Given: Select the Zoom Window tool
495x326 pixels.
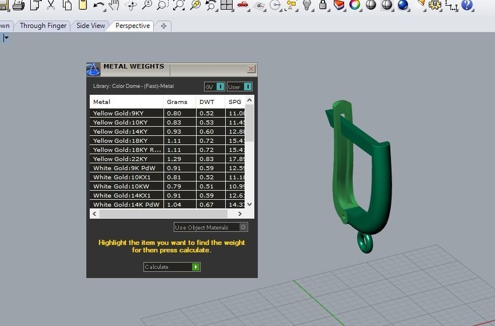Looking at the screenshot, I should pos(163,5).
